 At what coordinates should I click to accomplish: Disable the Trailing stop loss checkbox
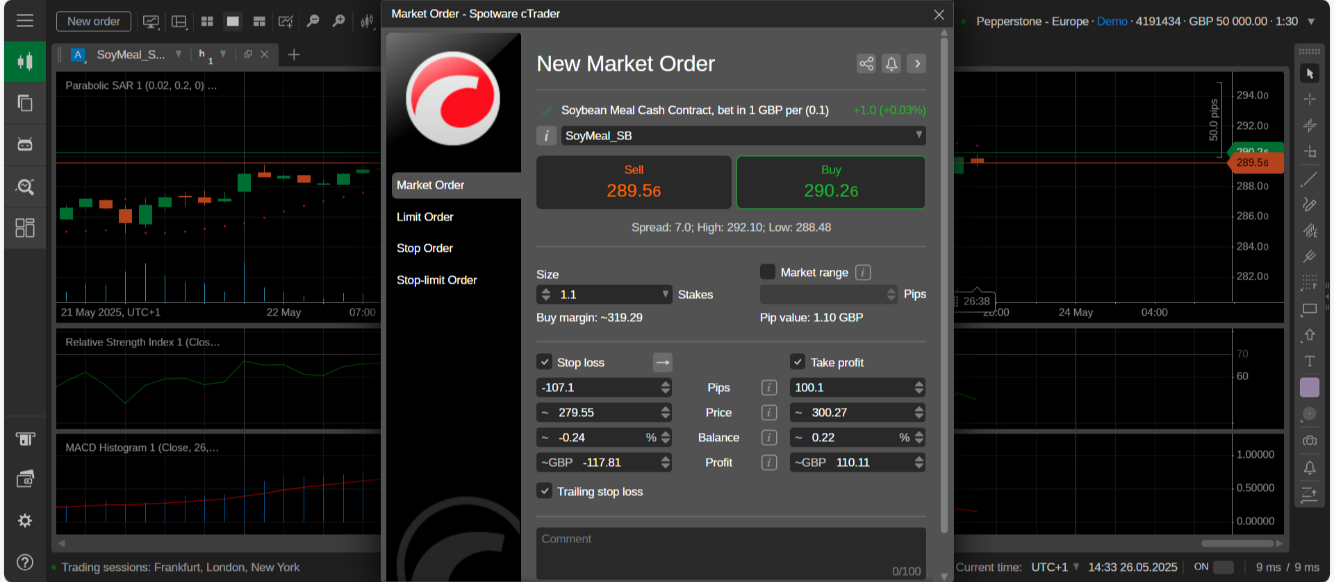[545, 491]
